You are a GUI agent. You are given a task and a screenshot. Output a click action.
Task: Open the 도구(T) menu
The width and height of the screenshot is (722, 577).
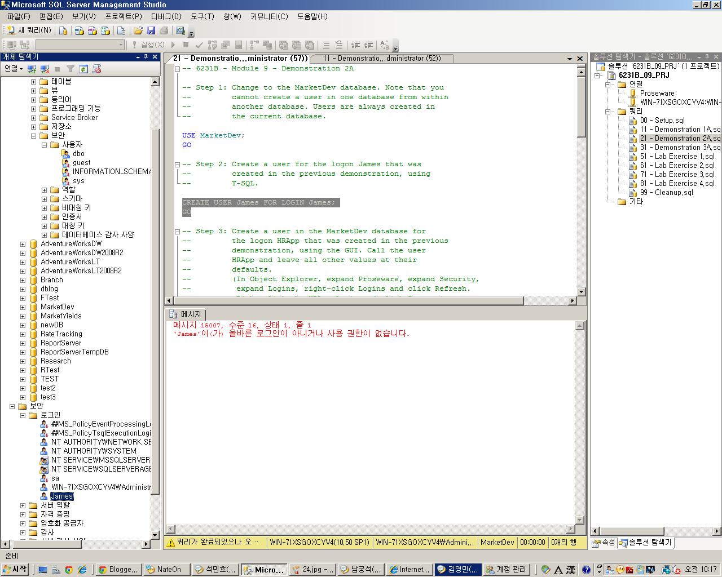tap(203, 16)
